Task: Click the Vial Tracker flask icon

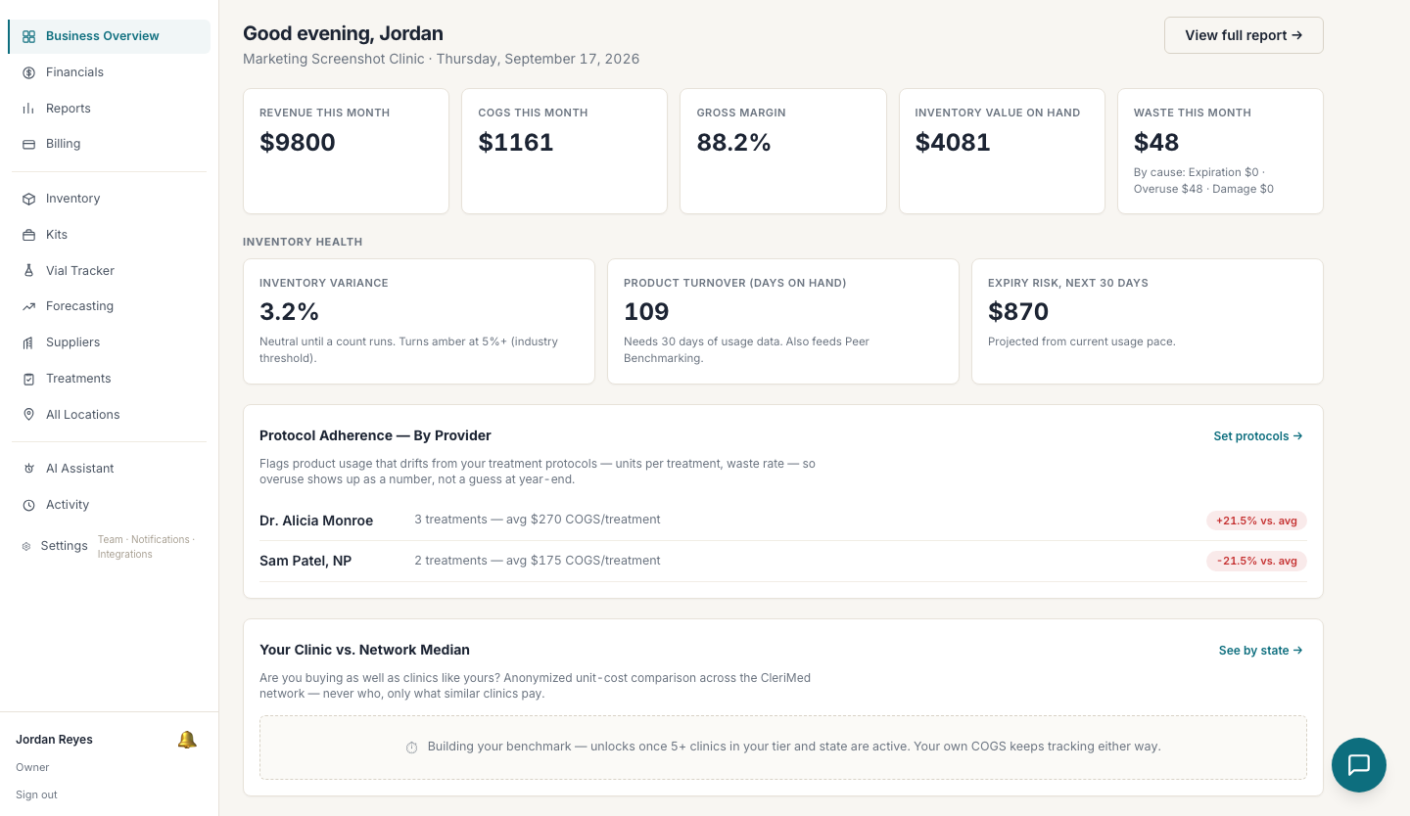Action: click(x=28, y=271)
